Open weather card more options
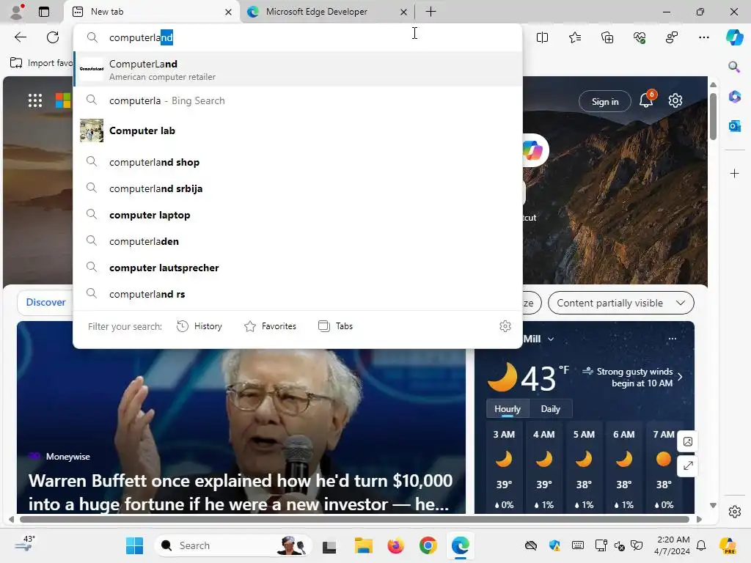Image resolution: width=751 pixels, height=563 pixels. coord(673,339)
